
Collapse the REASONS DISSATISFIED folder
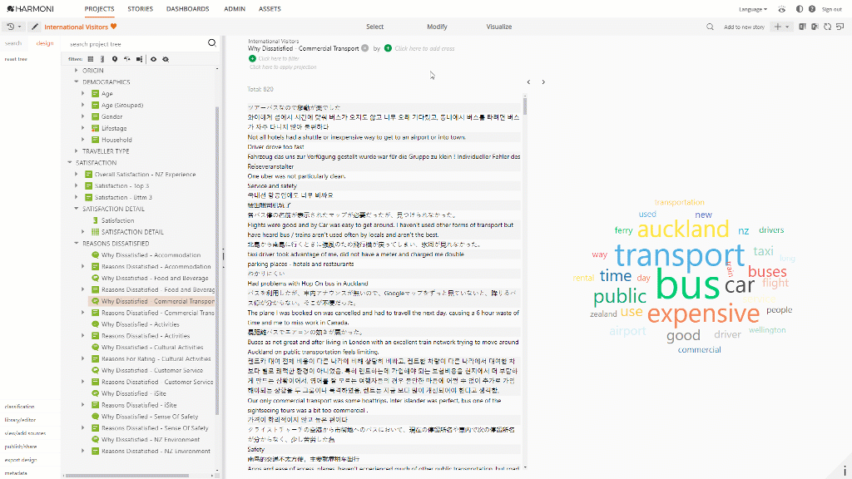(x=76, y=244)
